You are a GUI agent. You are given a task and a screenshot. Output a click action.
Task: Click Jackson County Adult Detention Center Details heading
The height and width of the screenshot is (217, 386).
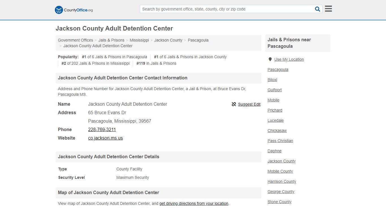(109, 157)
